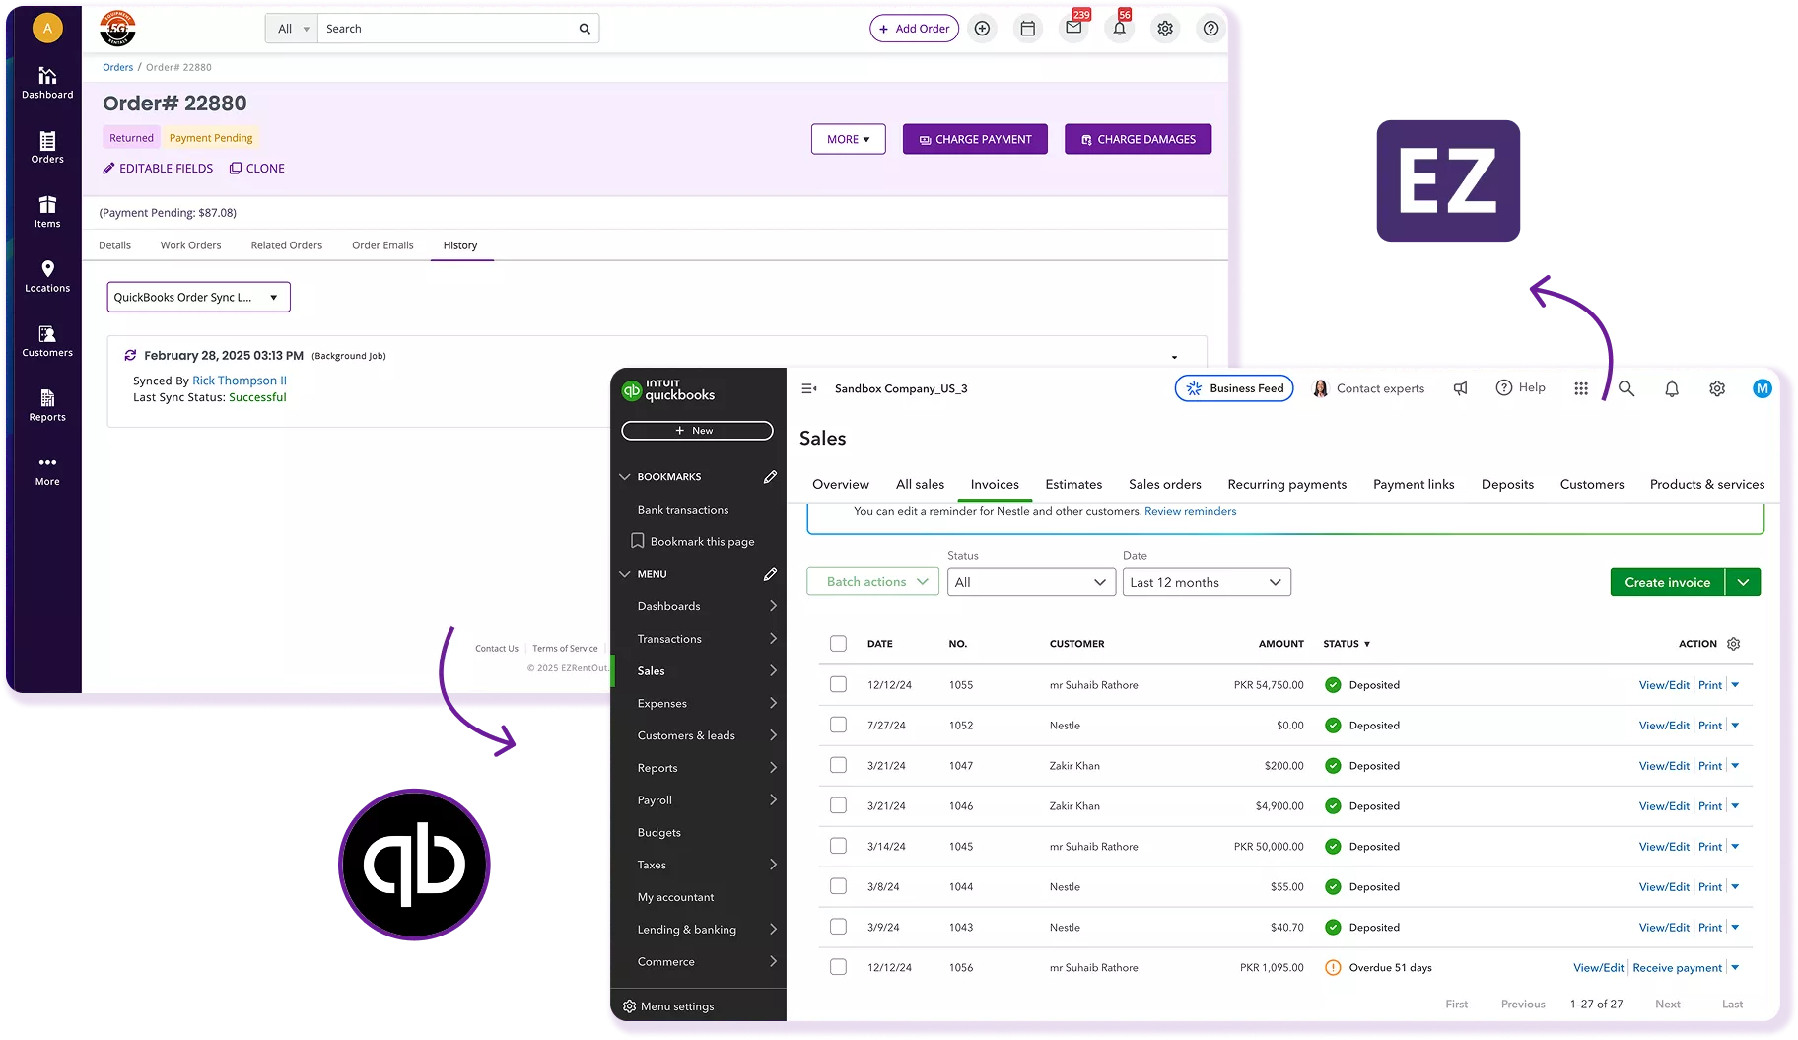Screen dimensions: 1798x1040
Task: Click the CHARGE PAYMENT button
Action: click(975, 139)
